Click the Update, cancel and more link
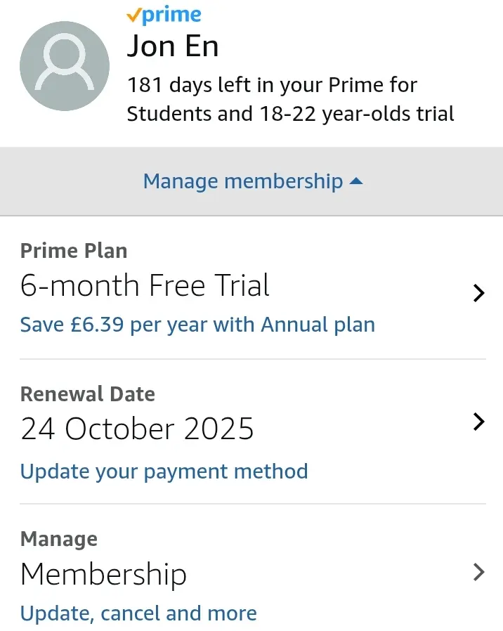The image size is (503, 631). tap(138, 613)
